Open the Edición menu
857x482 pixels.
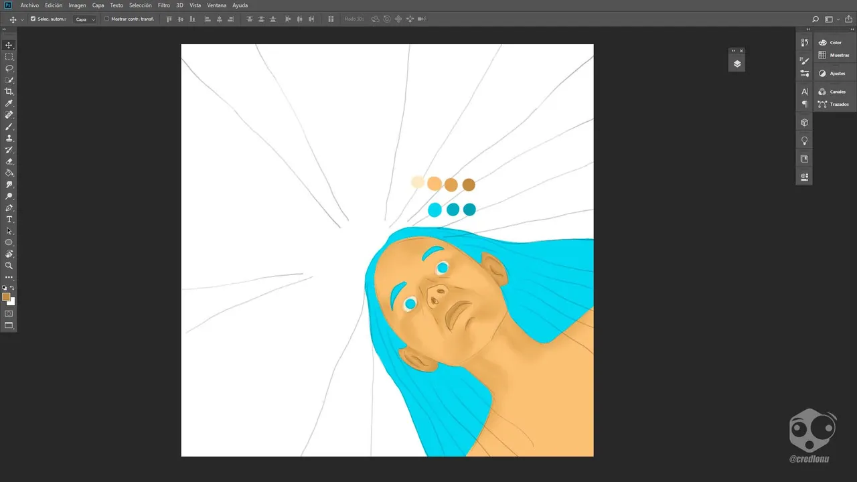[54, 5]
